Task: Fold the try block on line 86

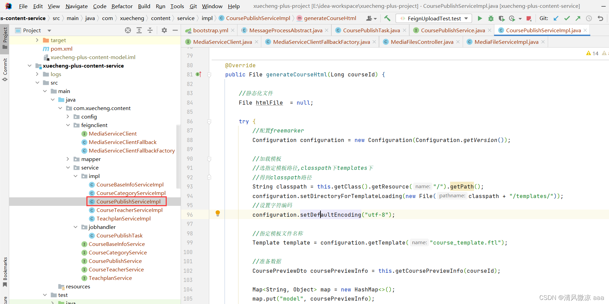Action: coord(209,121)
